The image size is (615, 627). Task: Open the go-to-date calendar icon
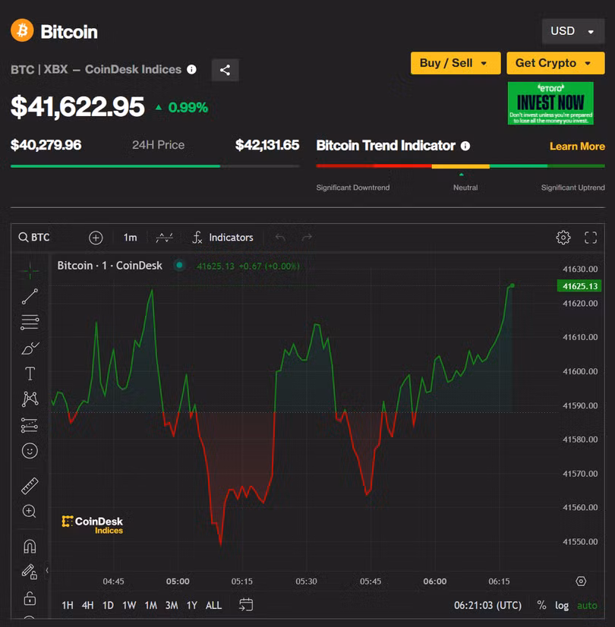[x=246, y=604]
